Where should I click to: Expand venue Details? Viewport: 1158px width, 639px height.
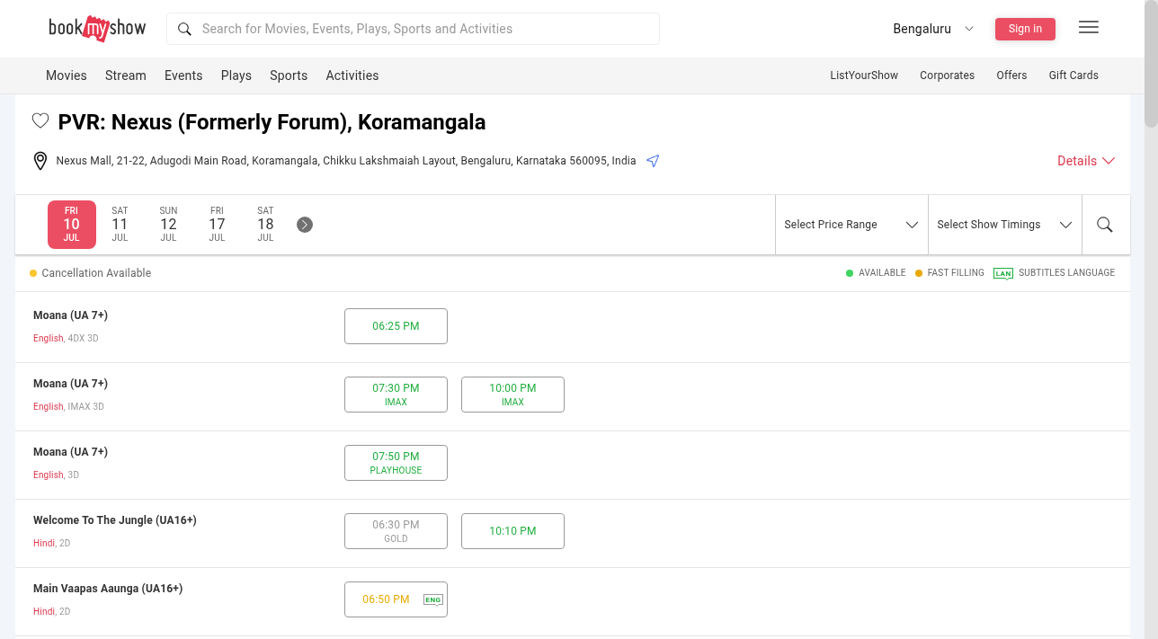(x=1086, y=161)
